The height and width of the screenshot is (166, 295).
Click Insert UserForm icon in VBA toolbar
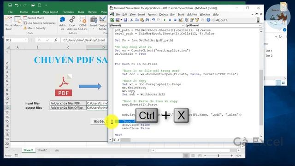118,20
